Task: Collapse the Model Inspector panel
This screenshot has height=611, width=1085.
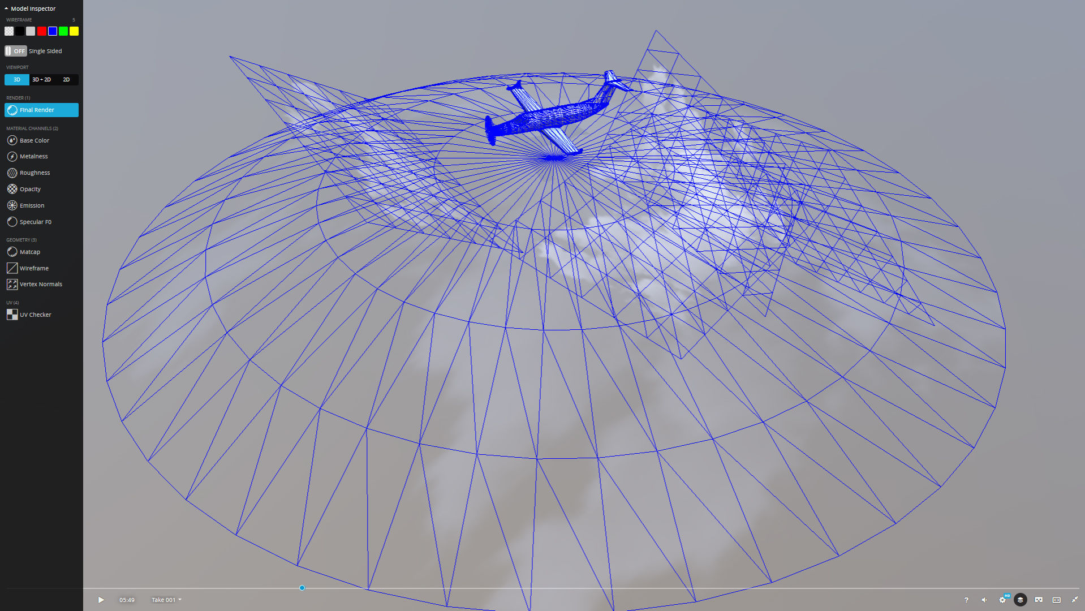Action: (30, 8)
